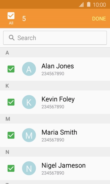Toggle the All select checkbox
This screenshot has width=110, height=184.
(x=11, y=16)
